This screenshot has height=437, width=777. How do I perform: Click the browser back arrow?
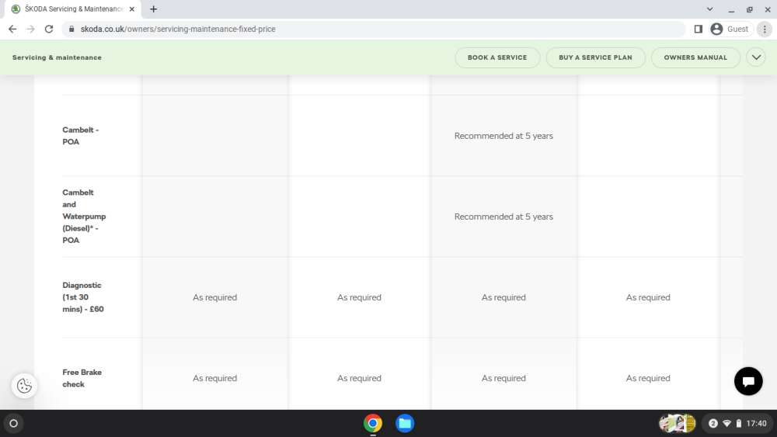tap(12, 29)
